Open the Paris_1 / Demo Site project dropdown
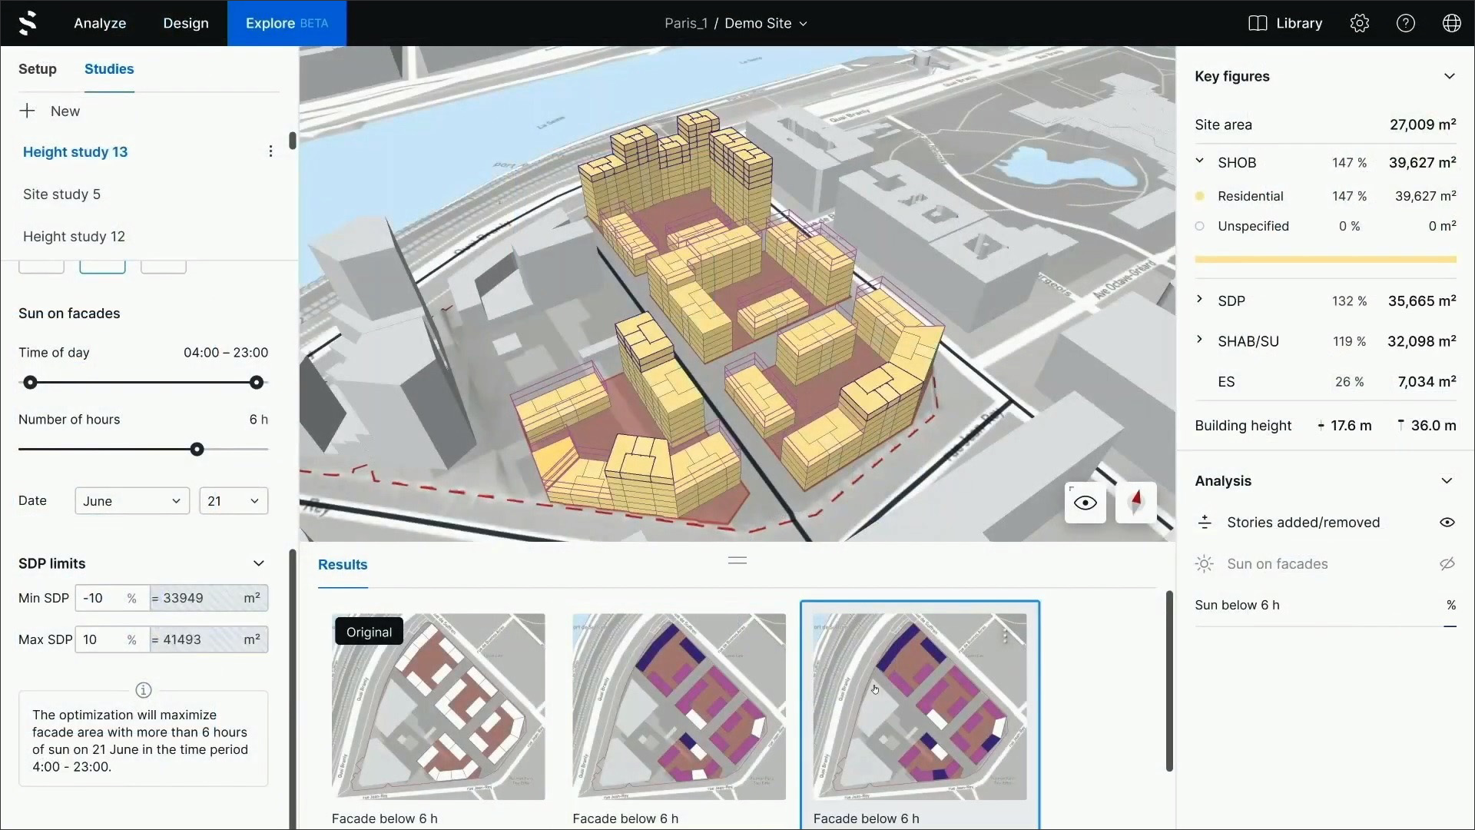This screenshot has height=830, width=1475. (736, 23)
